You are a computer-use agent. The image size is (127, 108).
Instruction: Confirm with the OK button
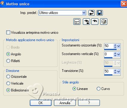pos(41,103)
